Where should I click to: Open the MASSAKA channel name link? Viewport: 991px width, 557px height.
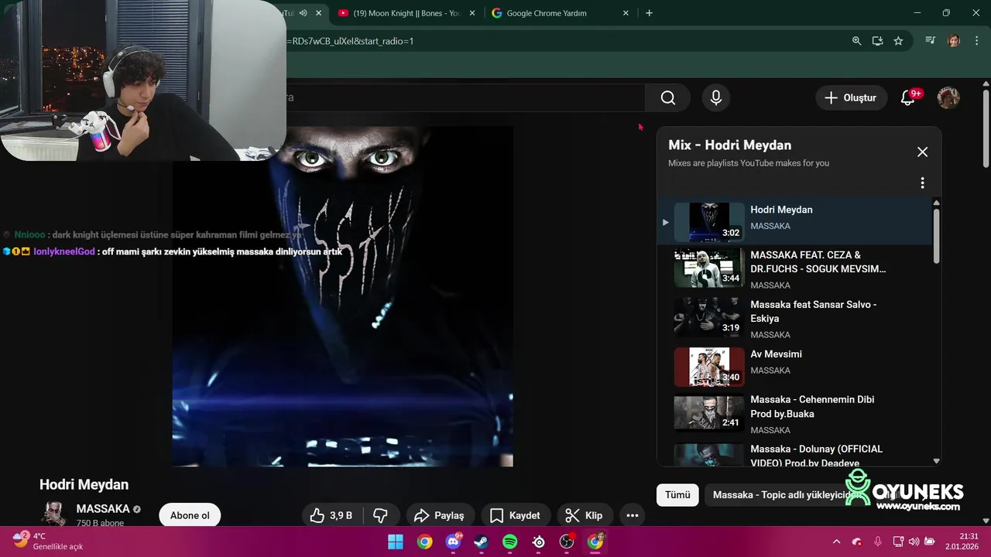103,509
